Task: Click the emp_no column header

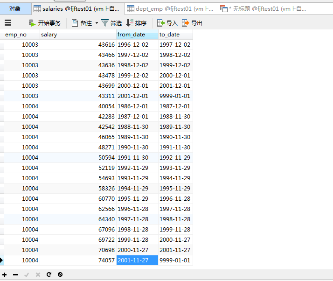Action: point(22,35)
